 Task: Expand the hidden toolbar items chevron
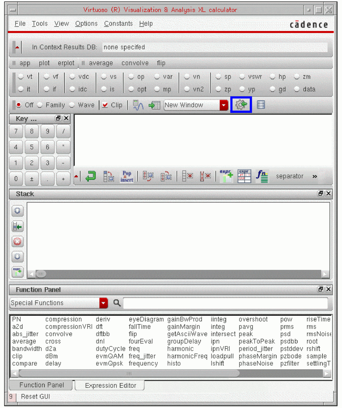pos(315,176)
